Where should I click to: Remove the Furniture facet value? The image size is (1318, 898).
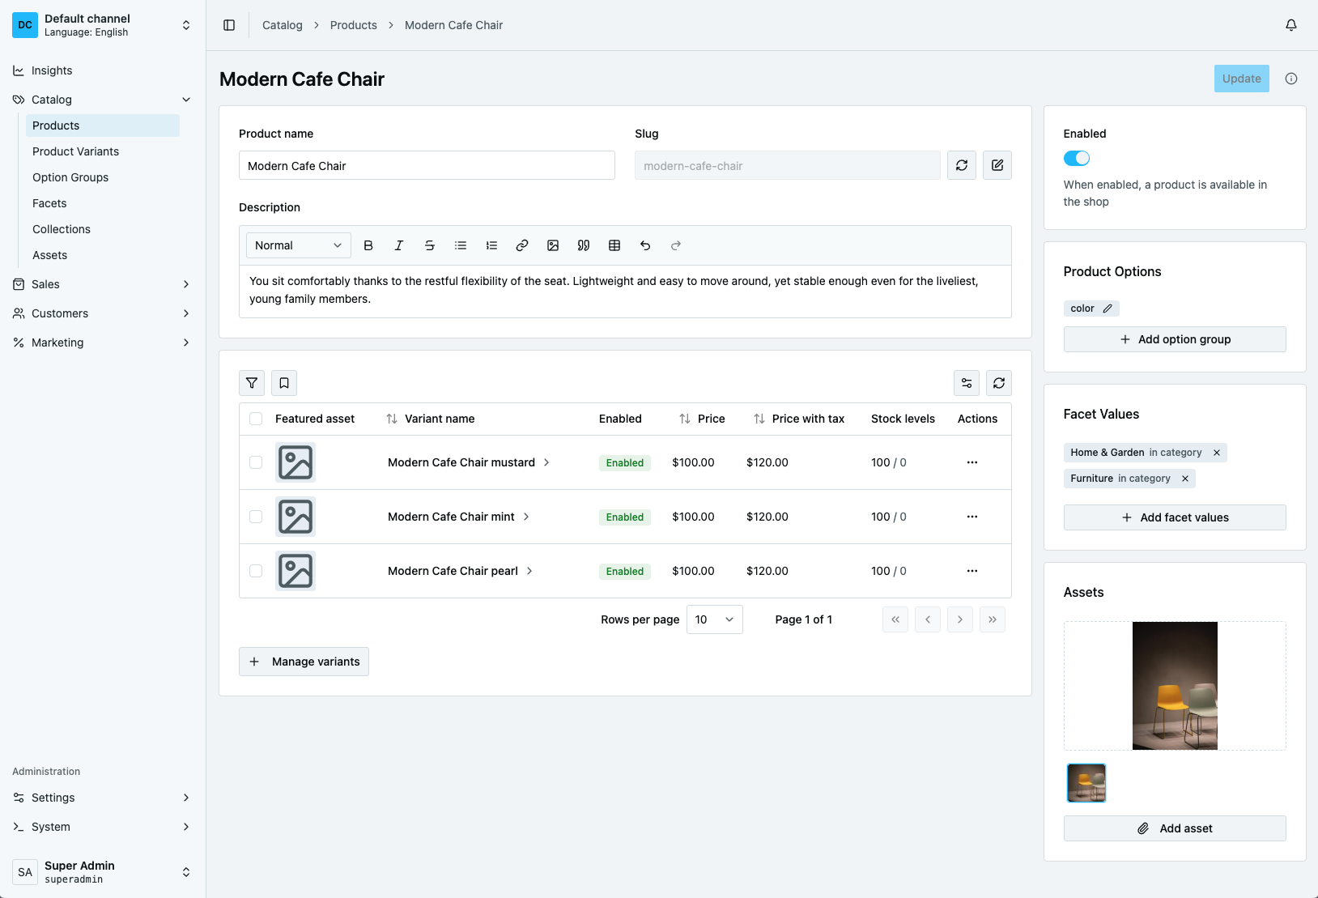1185,479
